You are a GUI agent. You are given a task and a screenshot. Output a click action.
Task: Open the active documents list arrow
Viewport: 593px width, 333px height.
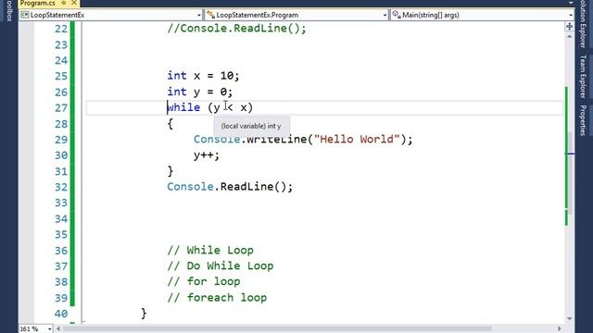[x=571, y=3]
